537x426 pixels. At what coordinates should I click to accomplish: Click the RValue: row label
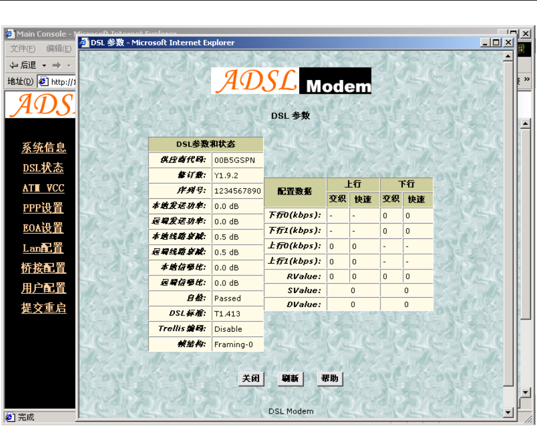[304, 277]
